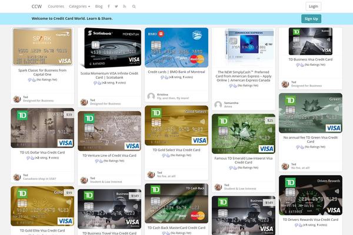Screen dimensions: 353x235
Task: Open Spark Classic for Business title link
Action: tap(42, 72)
